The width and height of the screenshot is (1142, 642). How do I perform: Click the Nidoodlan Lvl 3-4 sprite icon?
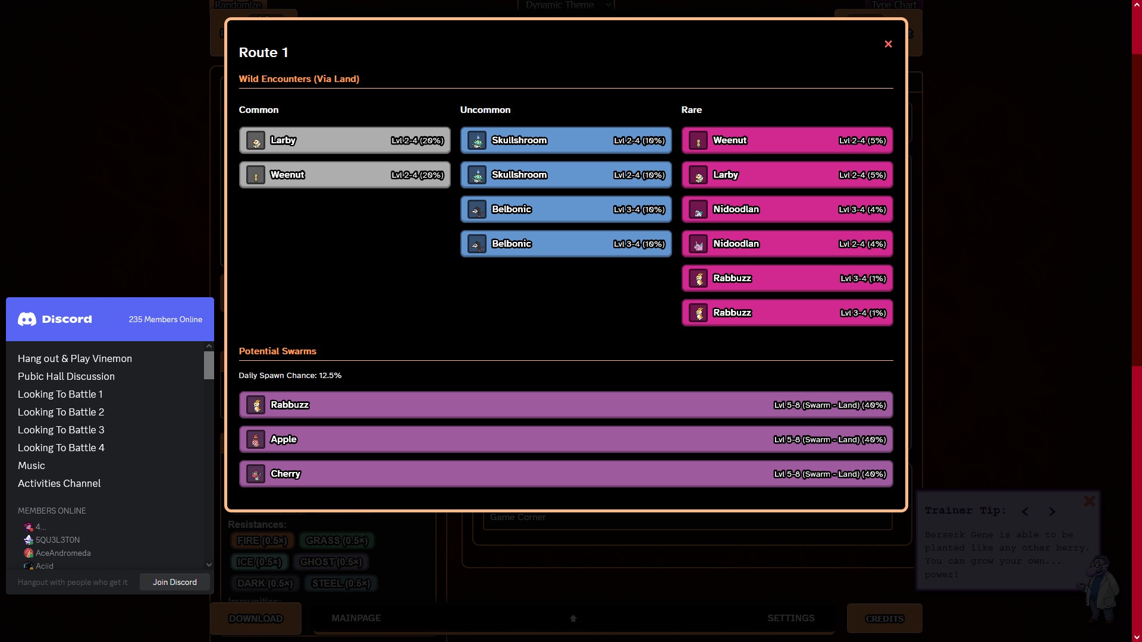(698, 210)
